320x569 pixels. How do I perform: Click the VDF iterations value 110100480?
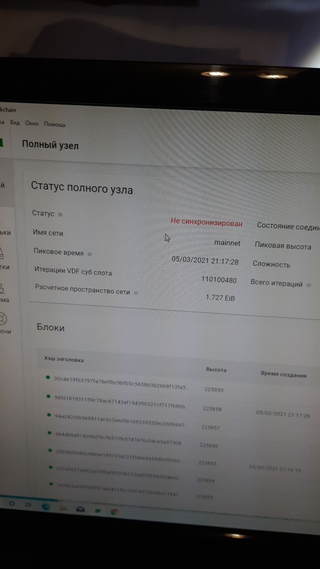[x=219, y=280]
